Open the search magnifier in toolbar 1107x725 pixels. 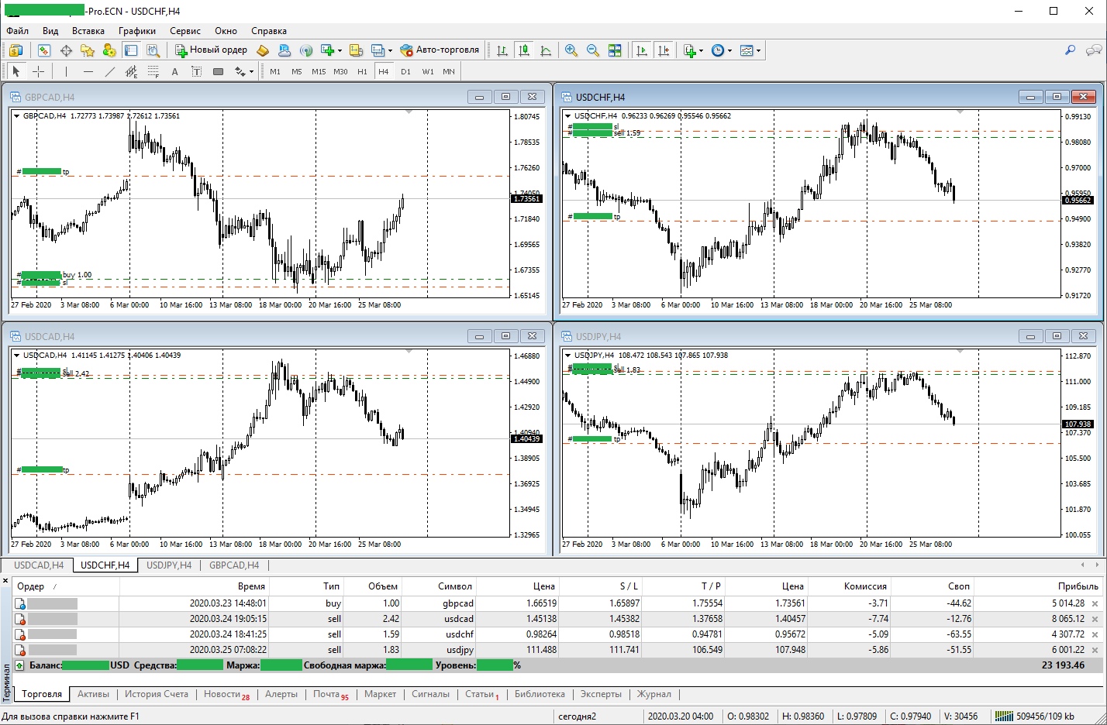click(x=1070, y=50)
